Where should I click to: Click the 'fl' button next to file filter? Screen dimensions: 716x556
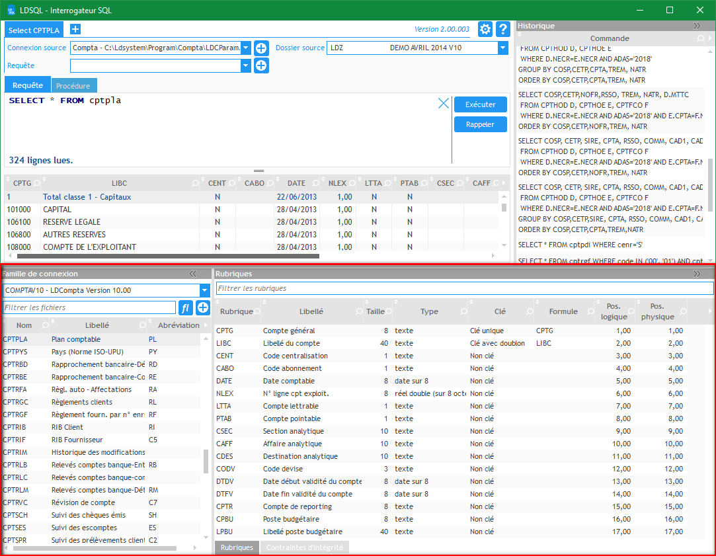click(x=186, y=307)
